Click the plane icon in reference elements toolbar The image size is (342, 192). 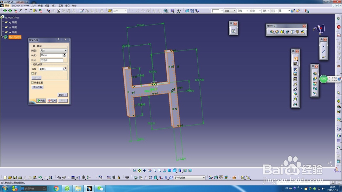coord(324,57)
